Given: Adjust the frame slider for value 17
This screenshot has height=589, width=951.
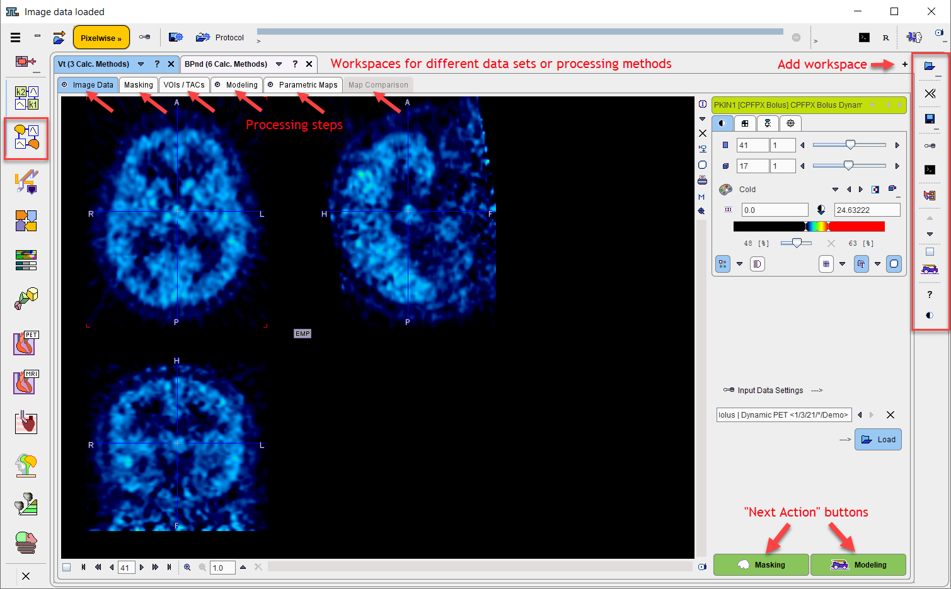Looking at the screenshot, I should [850, 166].
